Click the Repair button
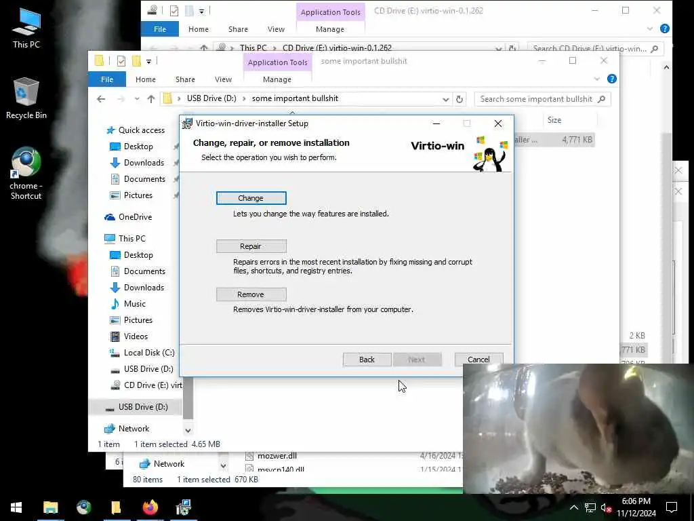Image resolution: width=694 pixels, height=521 pixels. 251,246
